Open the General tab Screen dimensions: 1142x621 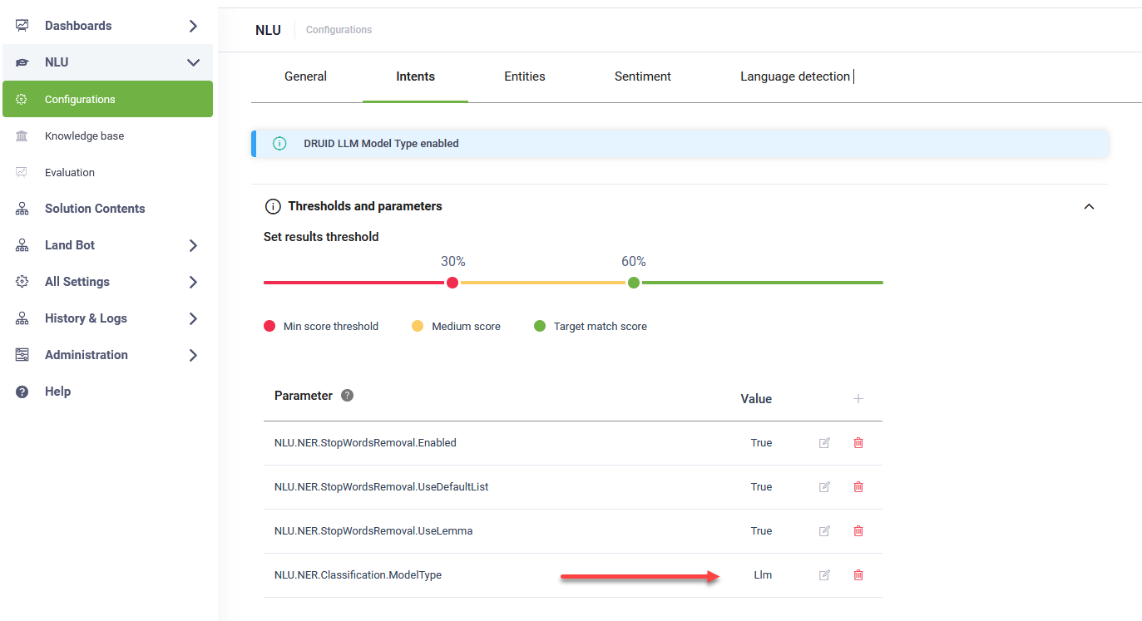tap(305, 76)
